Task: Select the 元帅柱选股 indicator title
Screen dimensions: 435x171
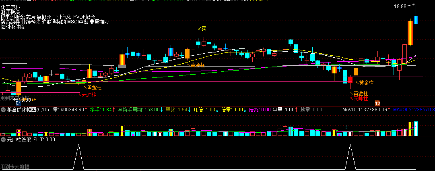Action: coord(19,139)
